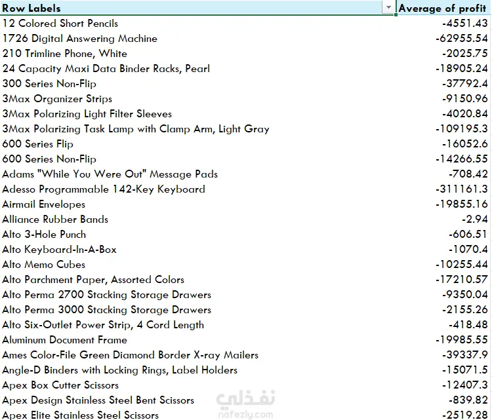Viewport: 492px width, 420px height.
Task: Click the 3Max Organizer Strips row label
Action: (57, 99)
